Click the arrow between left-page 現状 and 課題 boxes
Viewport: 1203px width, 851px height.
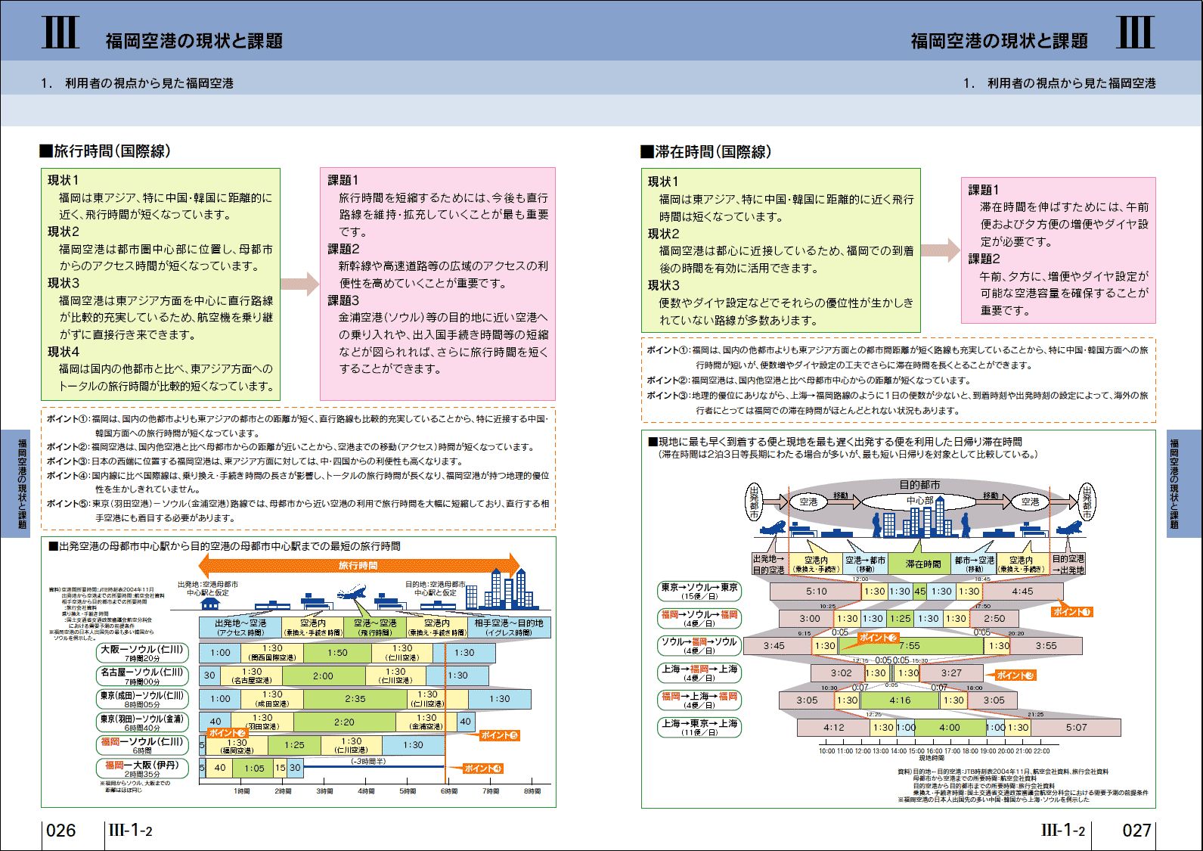pos(300,284)
